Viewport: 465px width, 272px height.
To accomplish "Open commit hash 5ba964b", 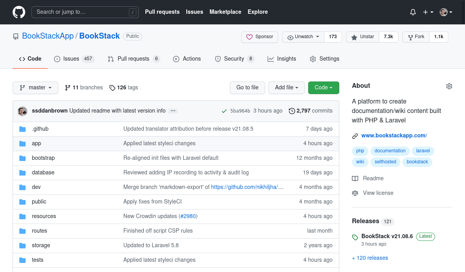I will coord(240,111).
